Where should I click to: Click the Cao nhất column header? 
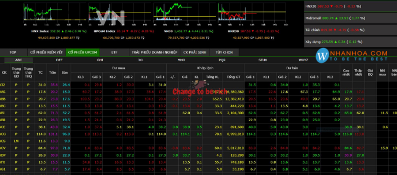(x=346, y=73)
